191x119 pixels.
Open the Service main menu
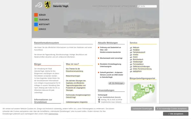pyautogui.click(x=42, y=29)
